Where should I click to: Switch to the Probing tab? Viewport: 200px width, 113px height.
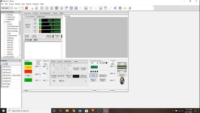click(x=55, y=13)
